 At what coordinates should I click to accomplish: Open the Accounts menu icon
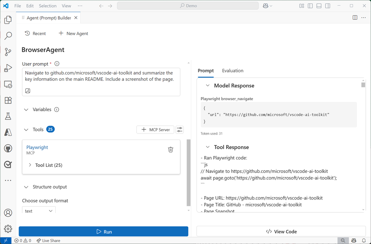coord(8,213)
